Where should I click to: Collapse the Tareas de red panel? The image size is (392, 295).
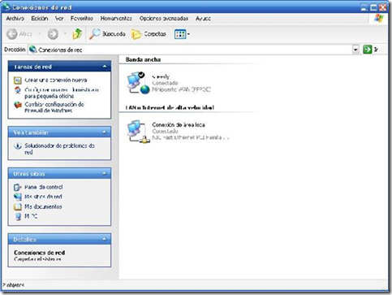point(105,67)
